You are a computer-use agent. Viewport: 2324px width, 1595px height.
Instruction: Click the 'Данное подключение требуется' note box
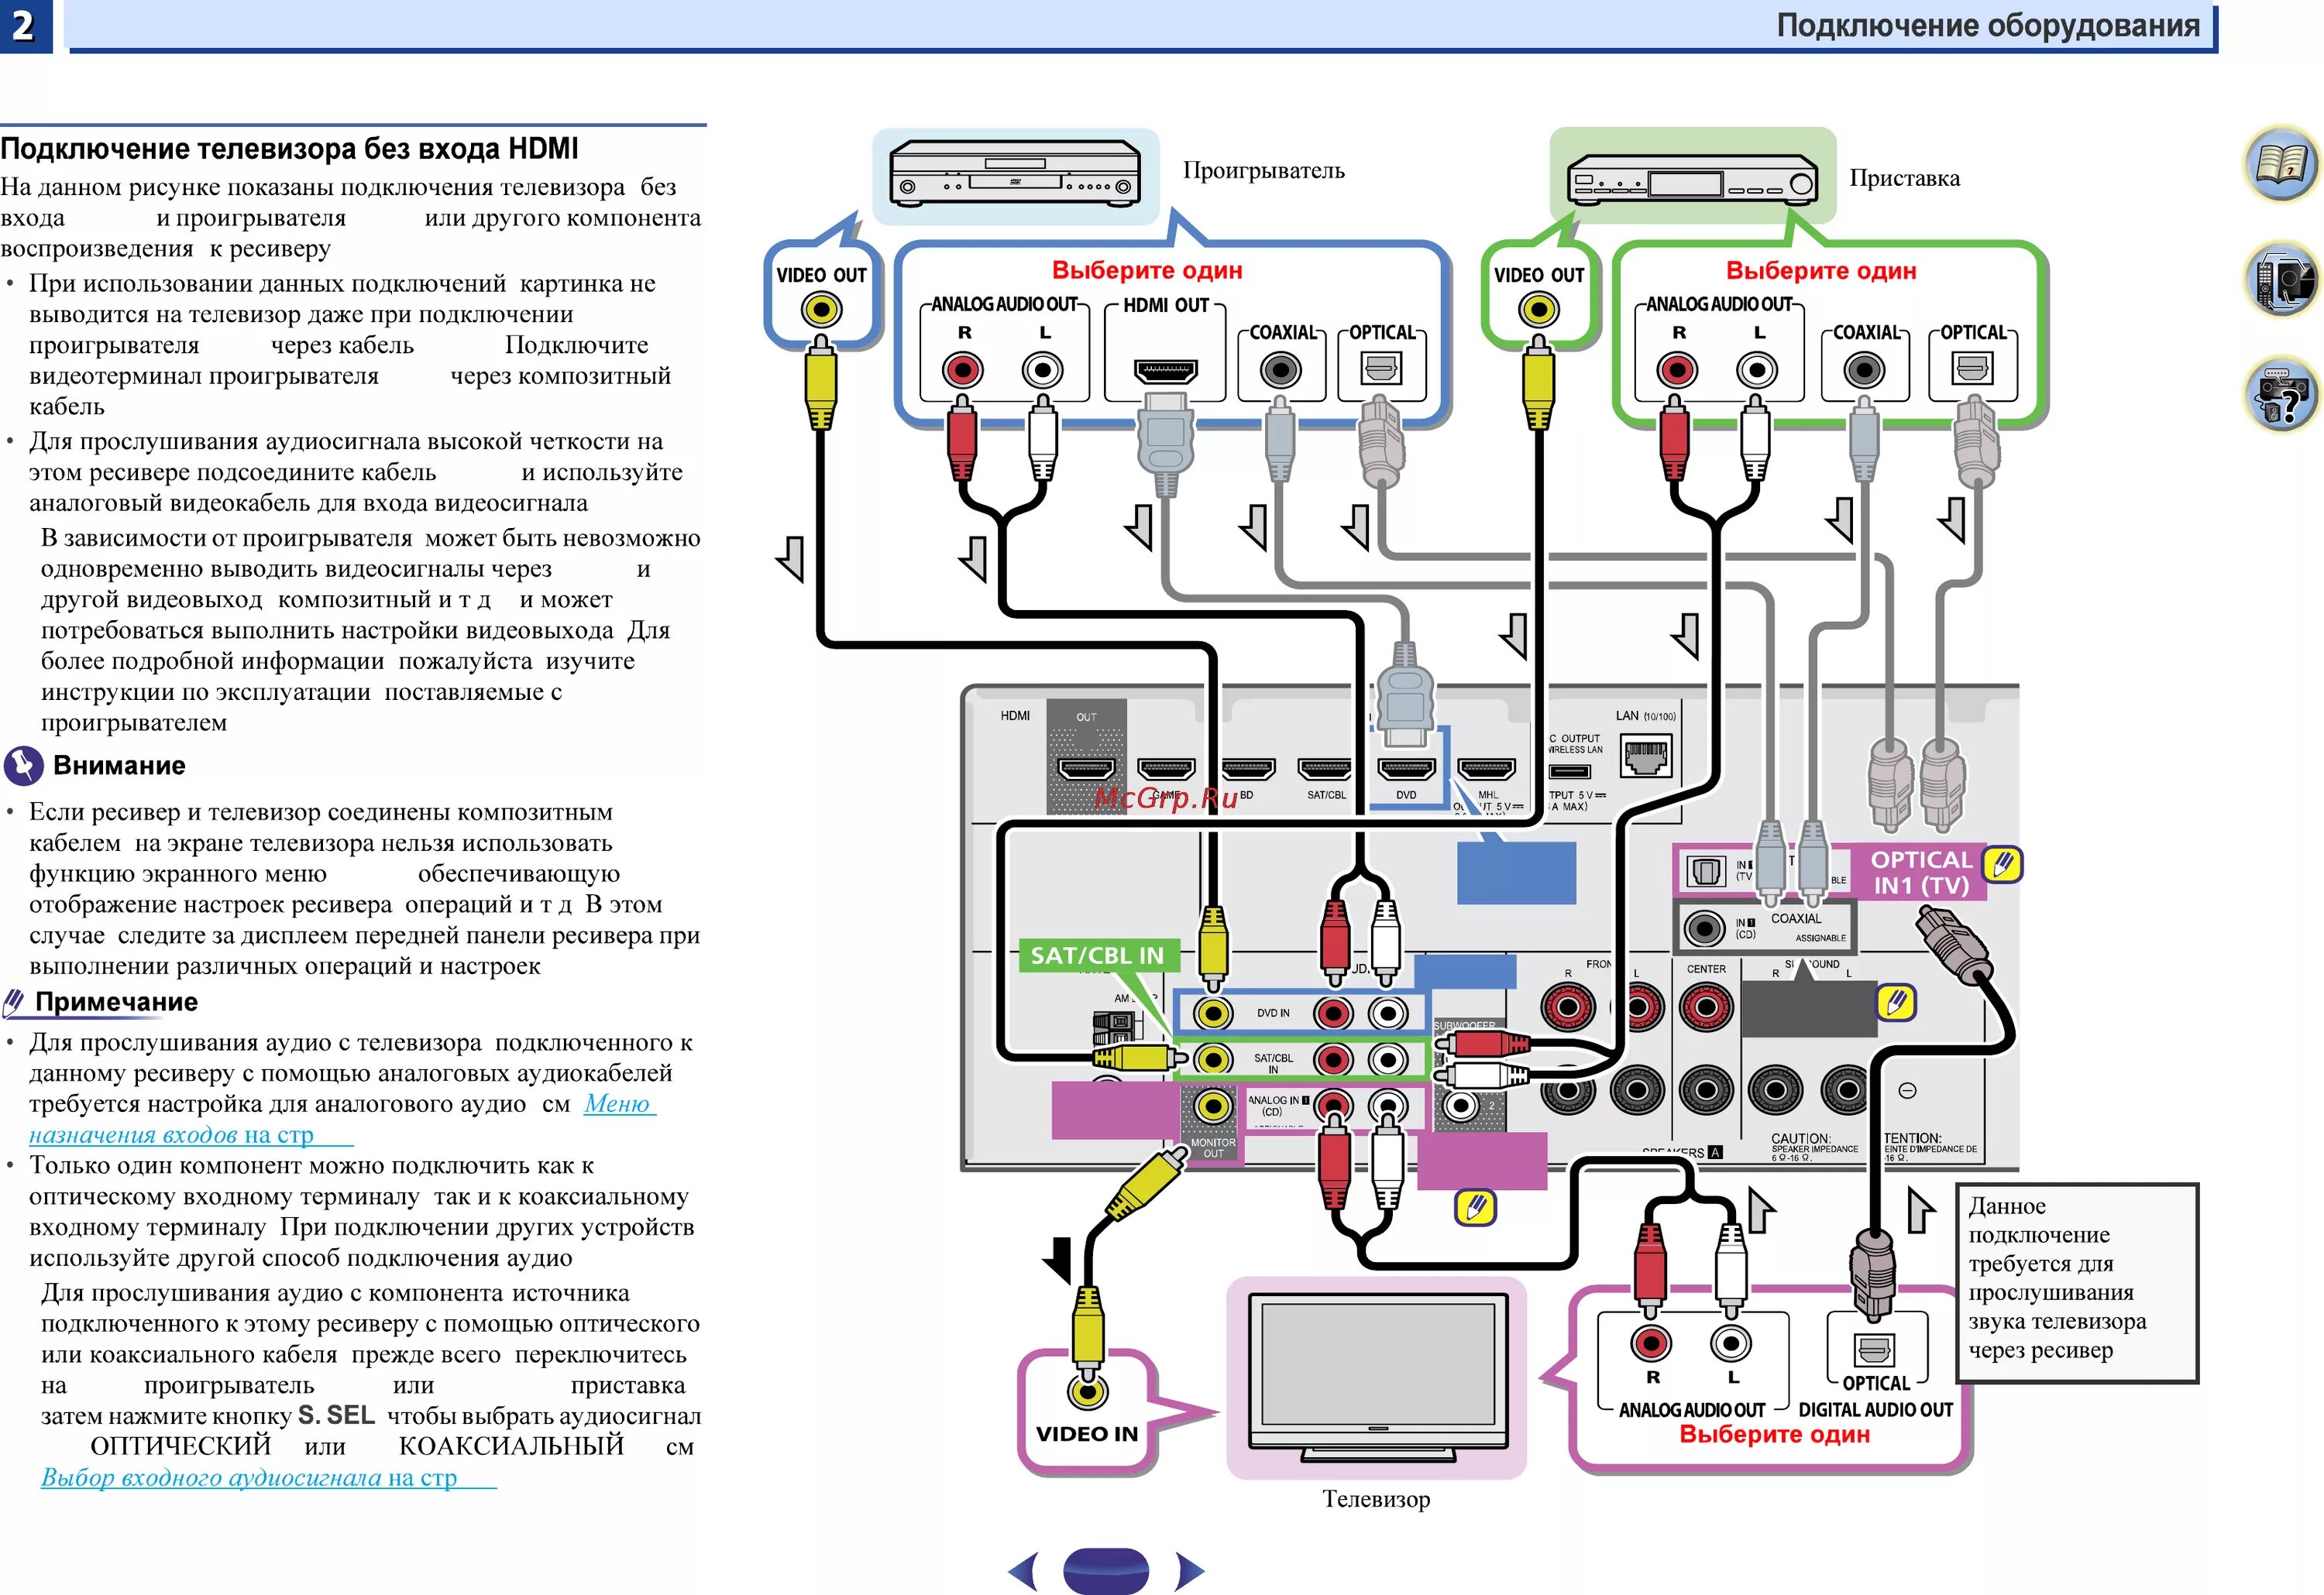pyautogui.click(x=2076, y=1283)
